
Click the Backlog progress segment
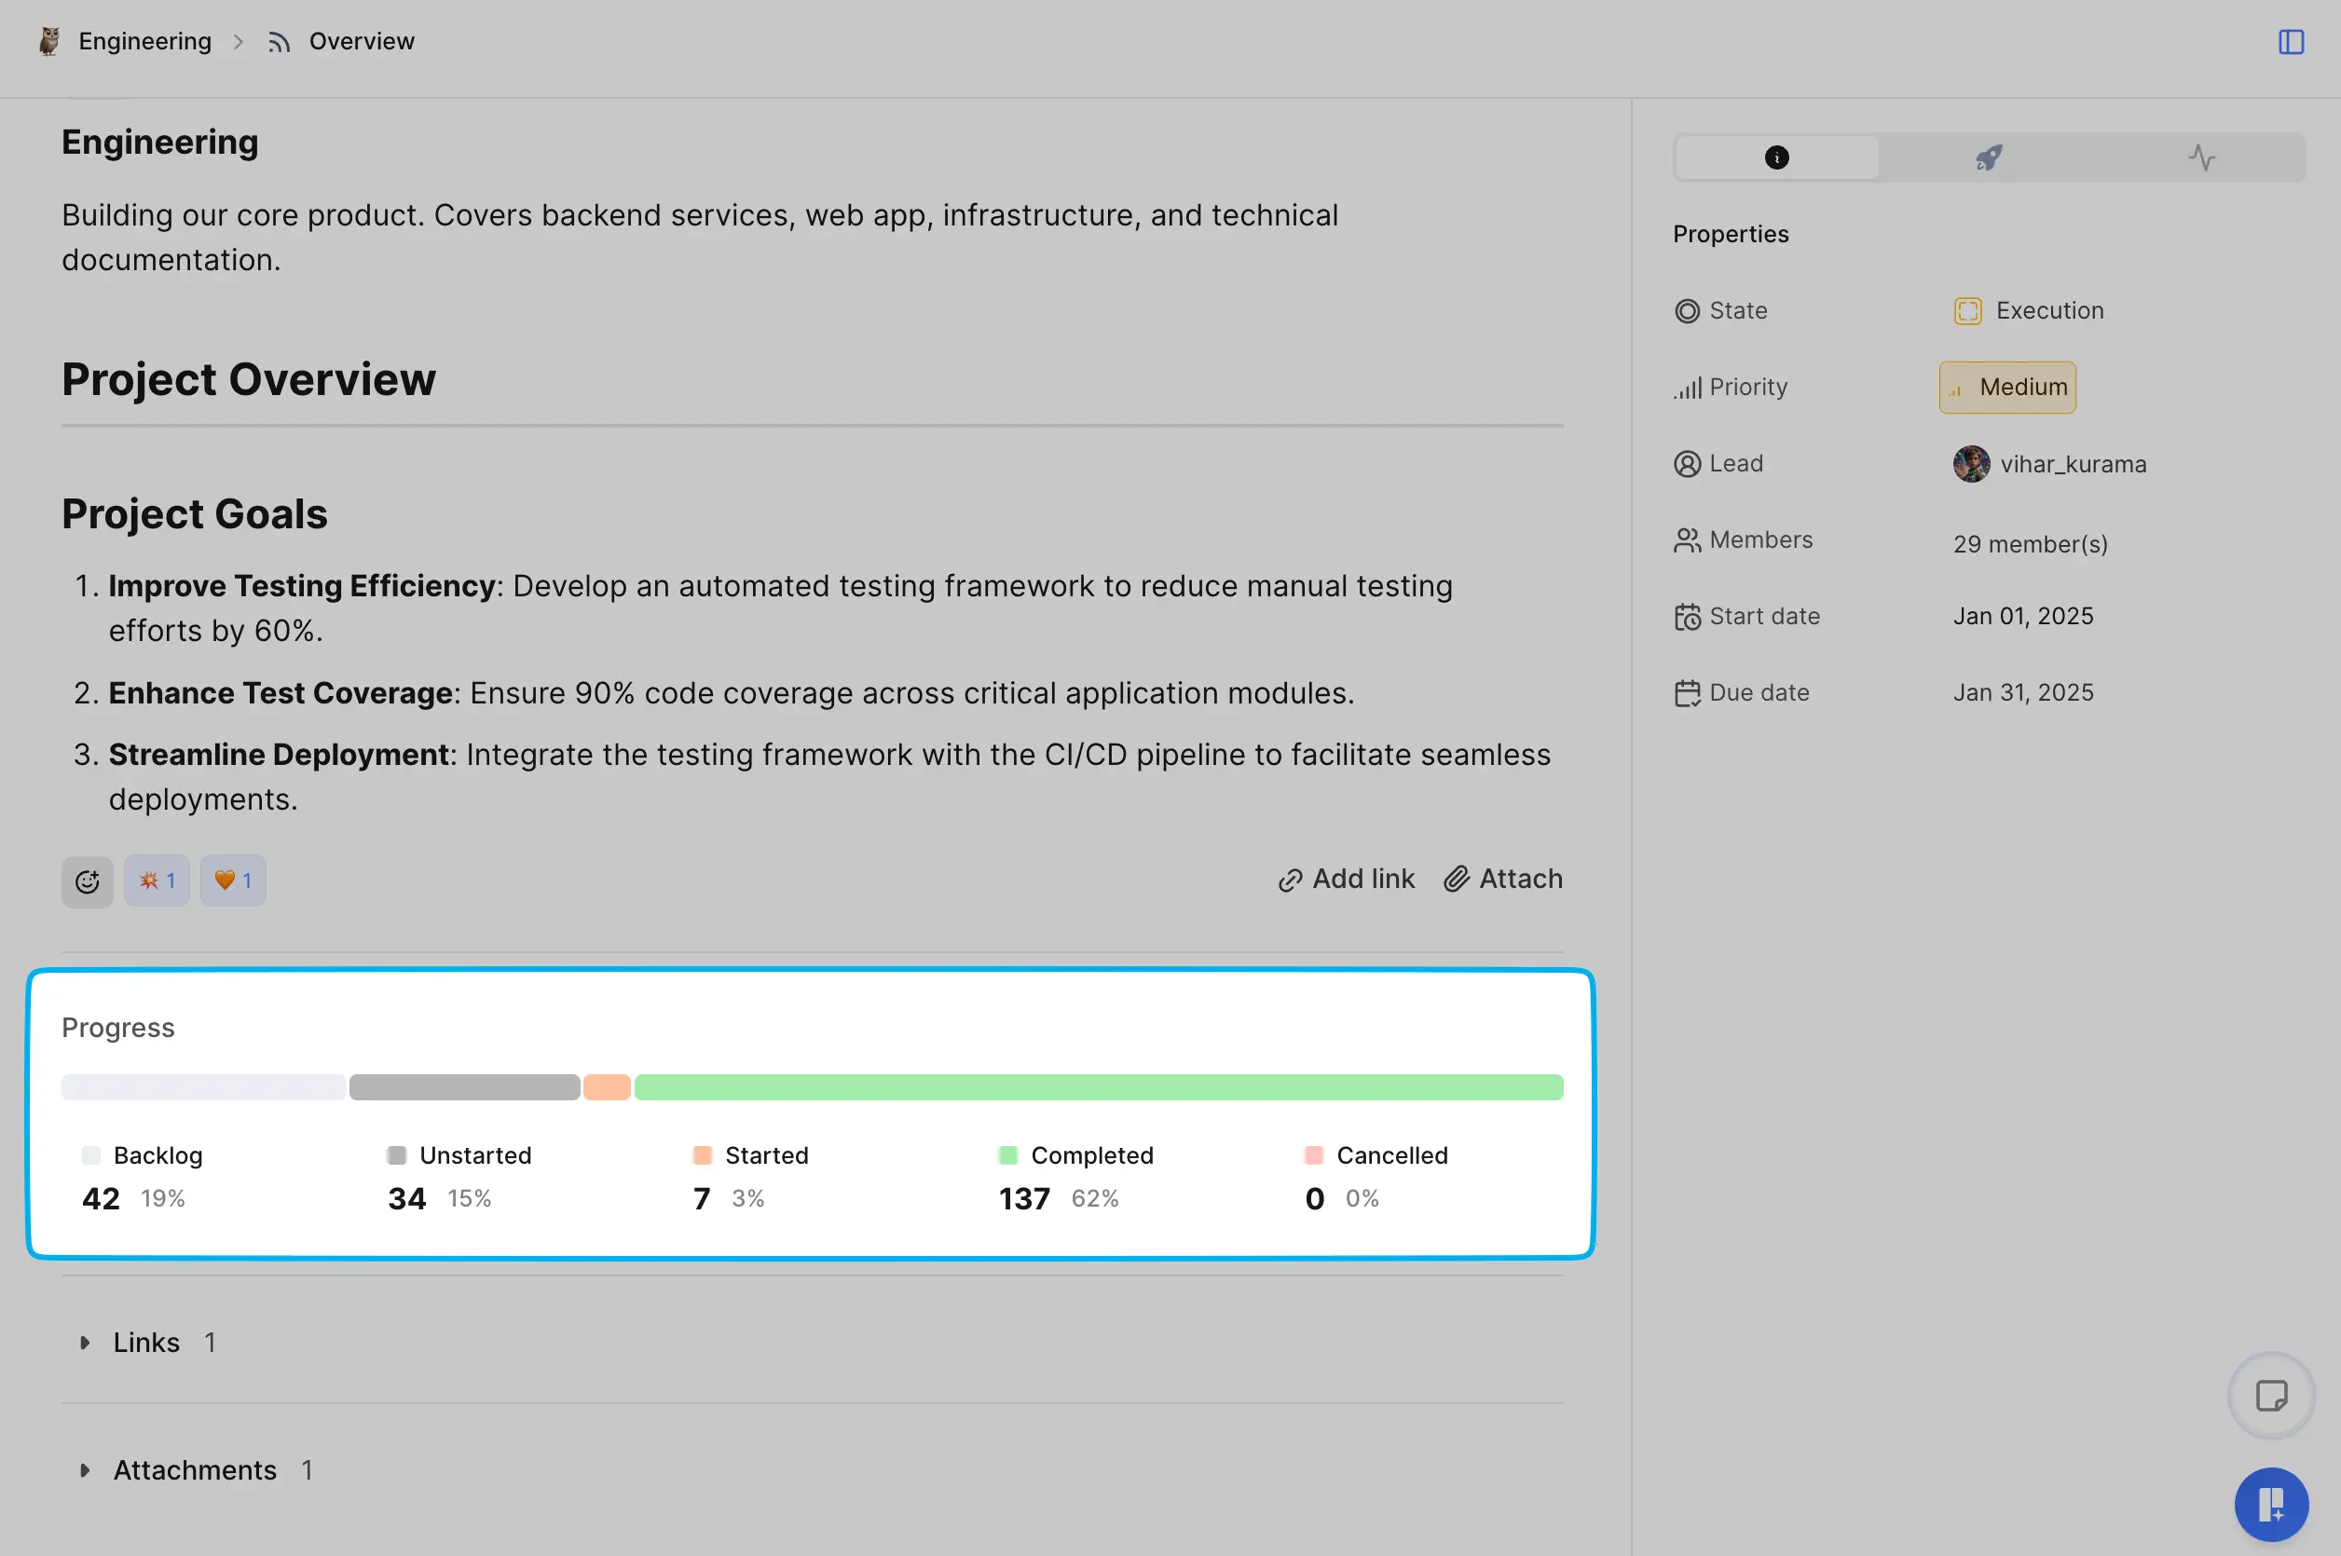click(201, 1085)
